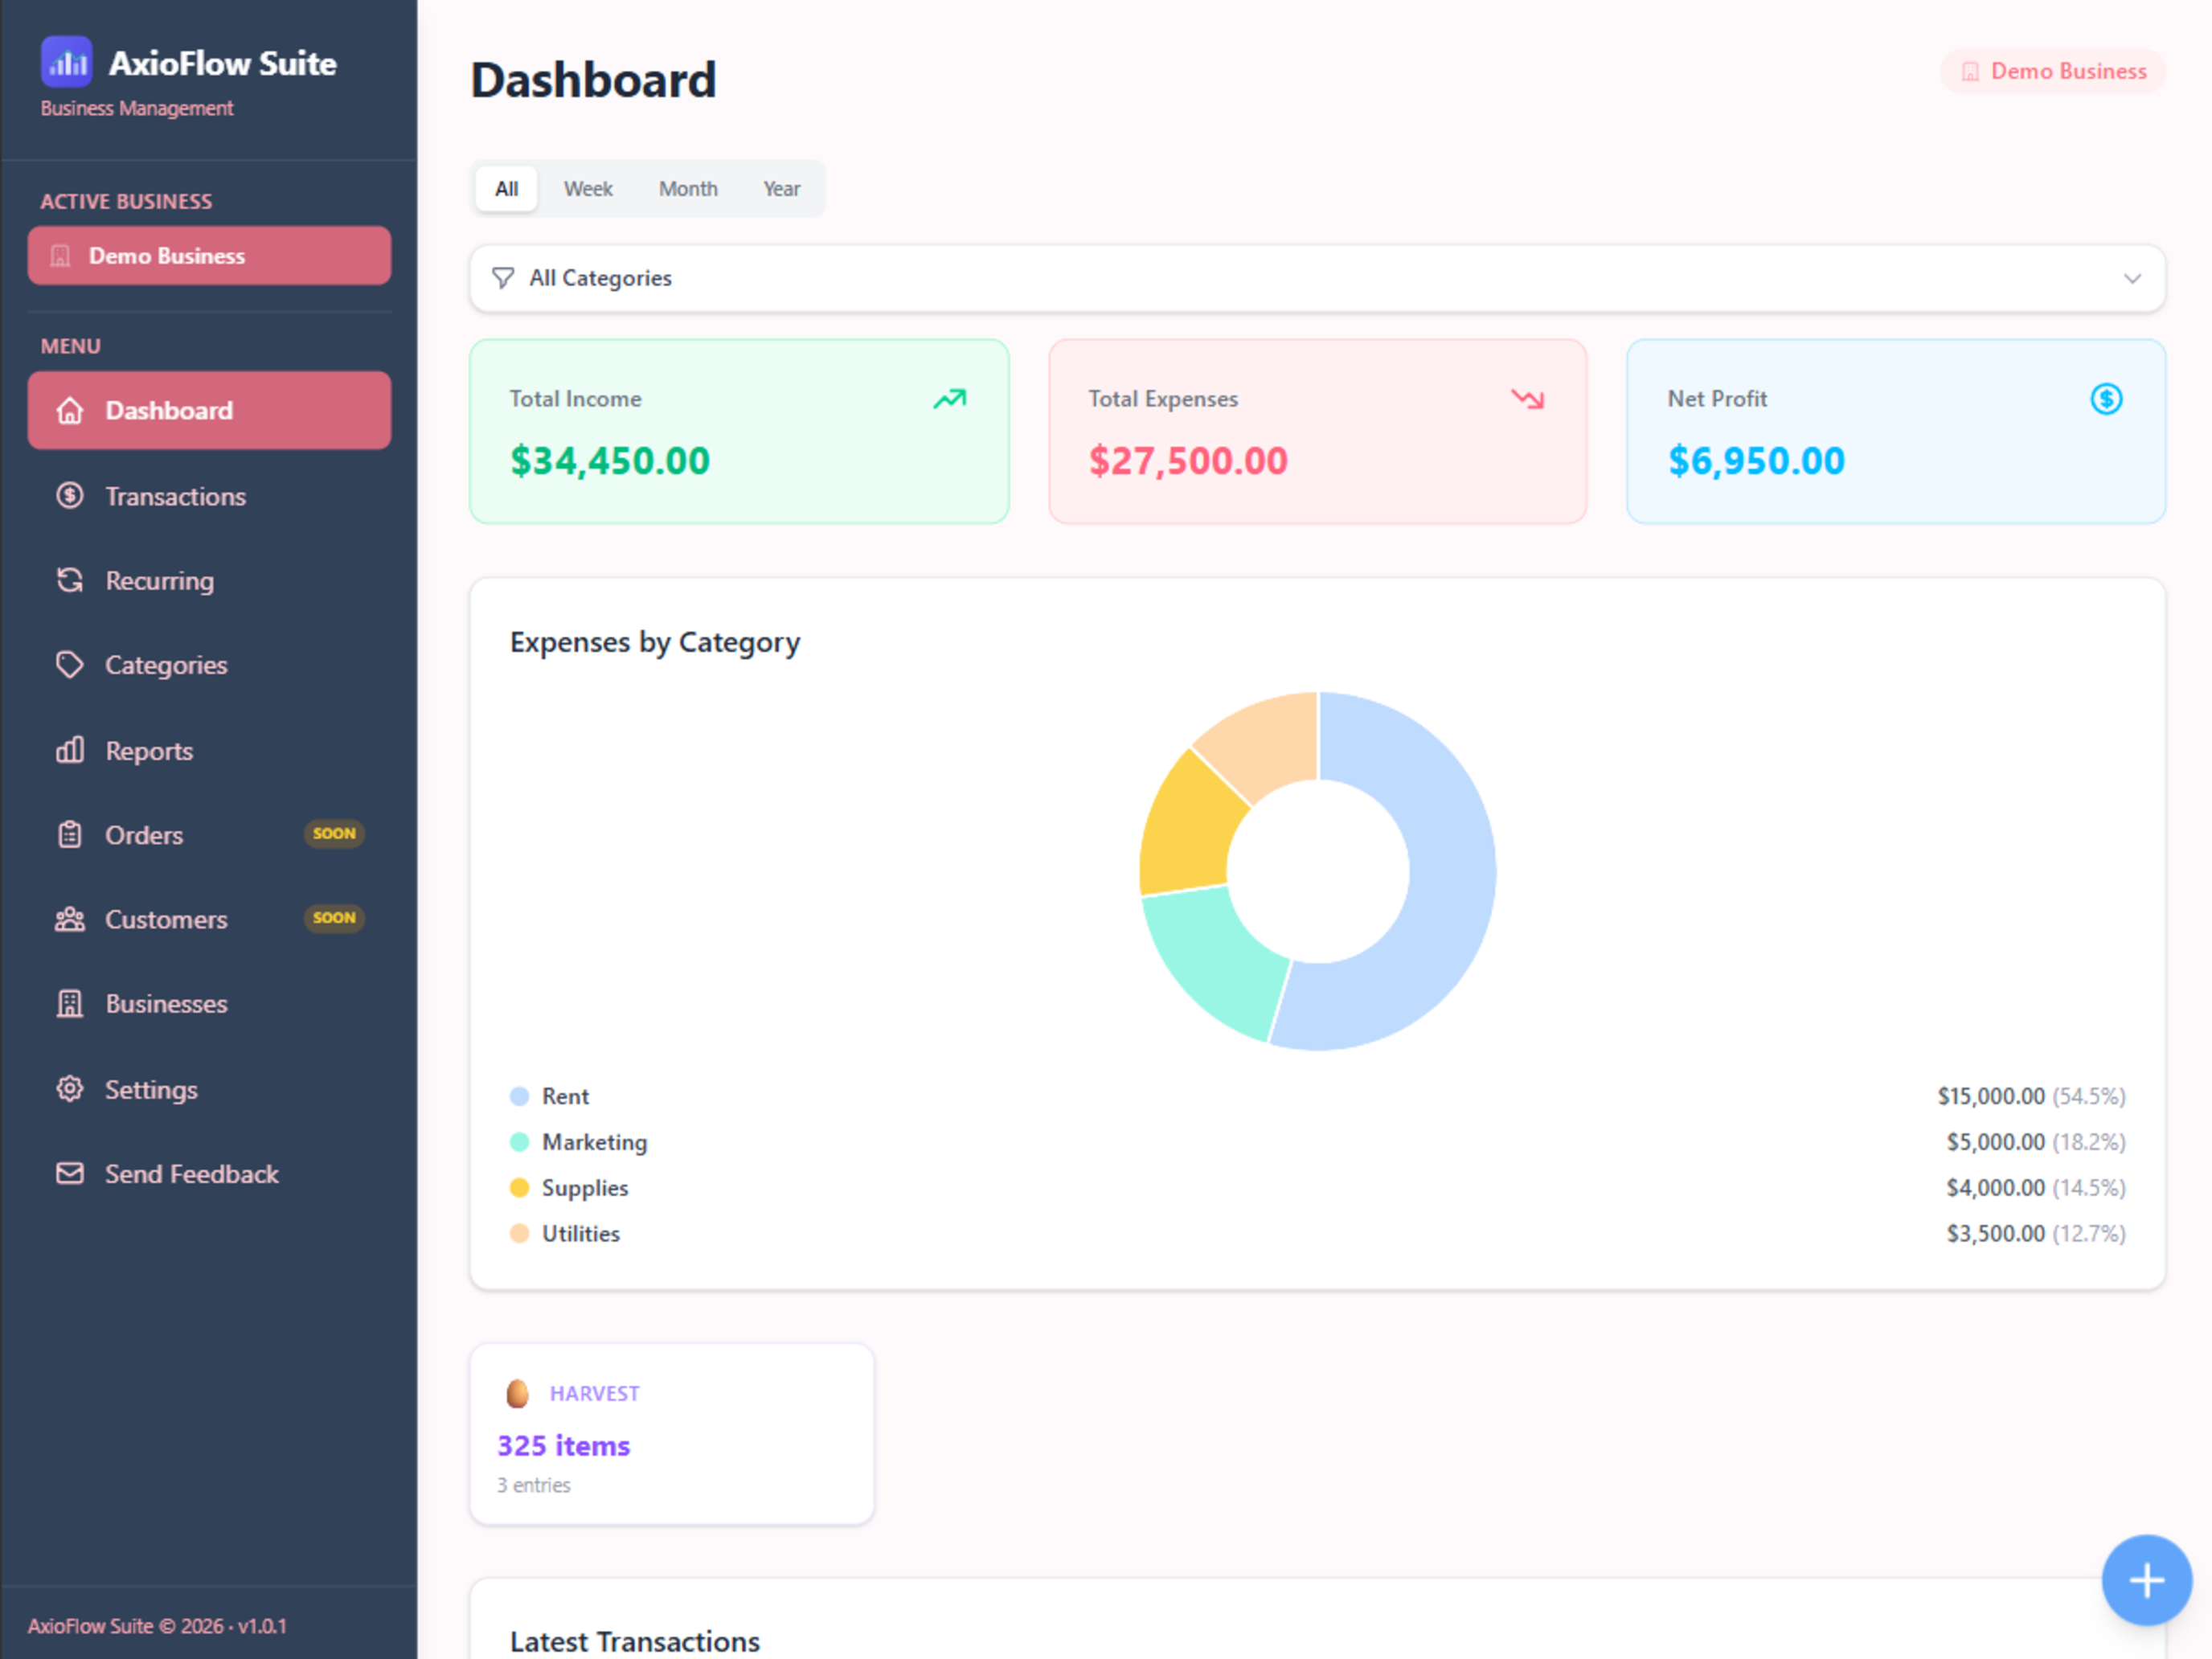Click the Dashboard home icon in sidebar
Viewport: 2212px width, 1659px height.
click(70, 410)
